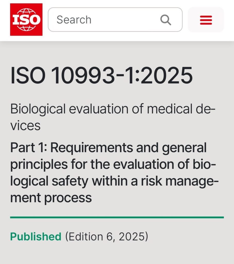Select the Part 1 subtitle text
The height and width of the screenshot is (264, 234).
point(108,172)
